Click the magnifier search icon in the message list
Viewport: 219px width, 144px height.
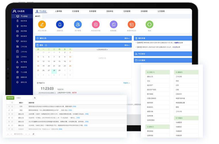[x=35, y=98]
